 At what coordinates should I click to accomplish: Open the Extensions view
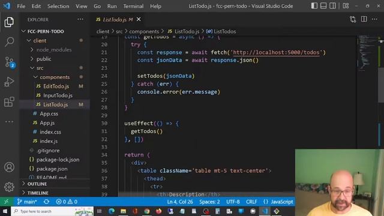tap(9, 101)
